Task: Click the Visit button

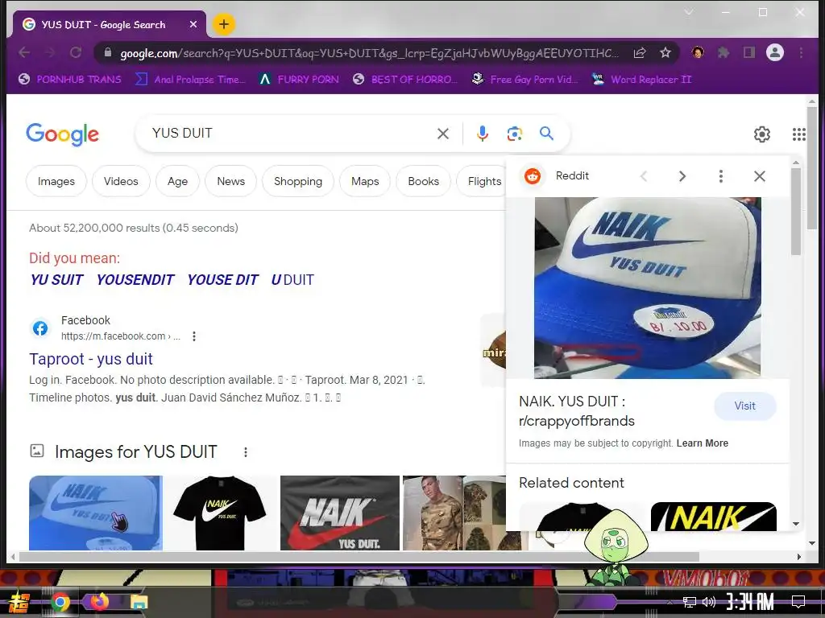Action: [x=744, y=406]
